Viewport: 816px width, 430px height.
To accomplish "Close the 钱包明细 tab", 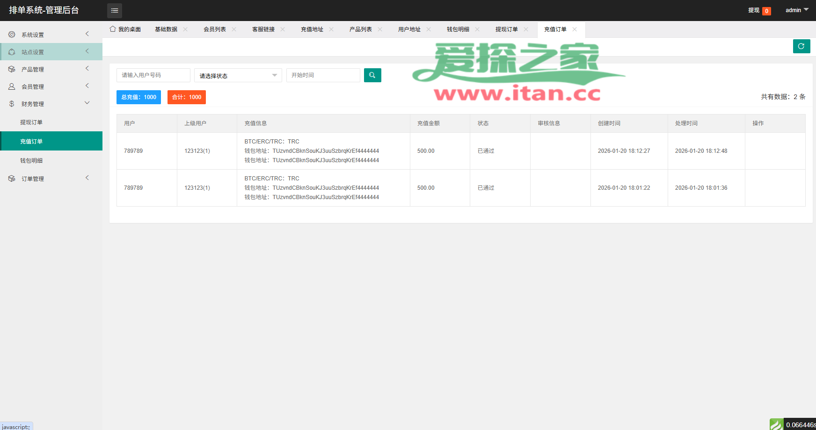I will point(477,29).
